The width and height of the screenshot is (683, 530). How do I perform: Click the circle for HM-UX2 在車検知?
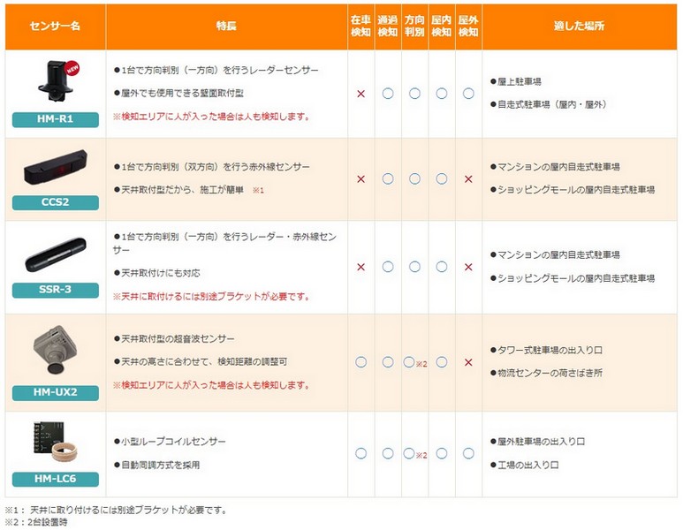360,361
